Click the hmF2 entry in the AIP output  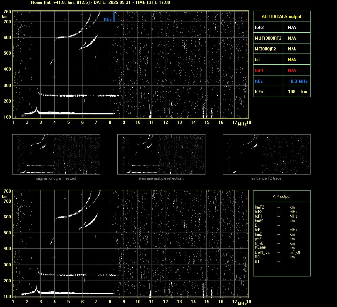[x=259, y=207]
